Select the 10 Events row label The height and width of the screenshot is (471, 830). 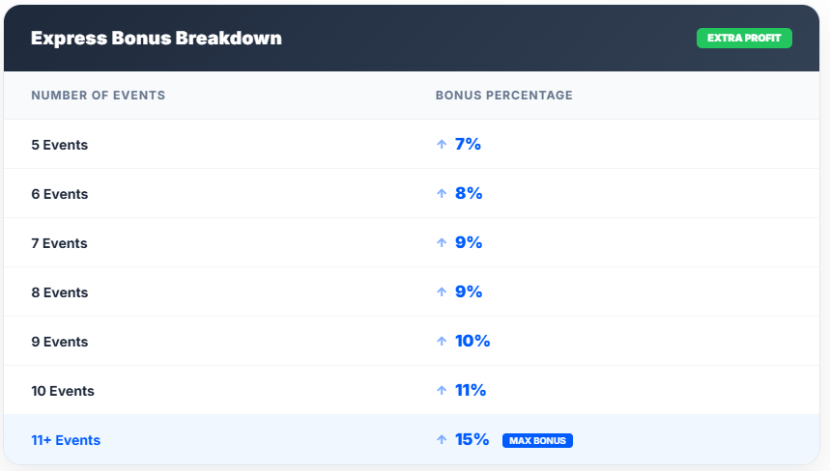click(63, 391)
